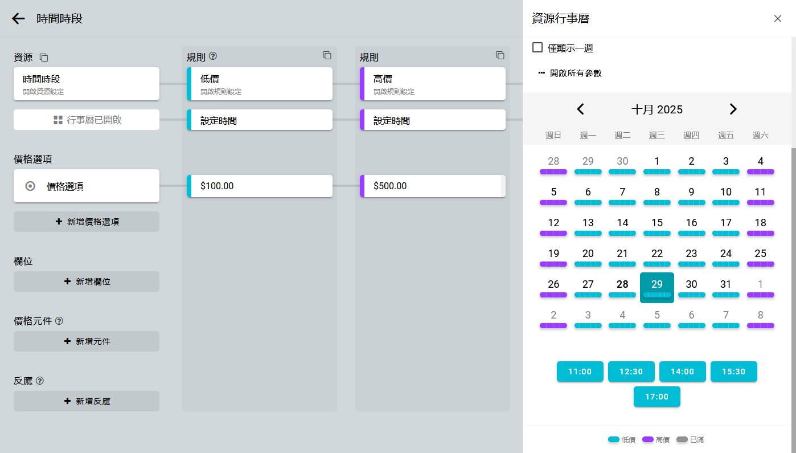Select the 價格選項 radio button
This screenshot has width=796, height=453.
pyautogui.click(x=31, y=186)
